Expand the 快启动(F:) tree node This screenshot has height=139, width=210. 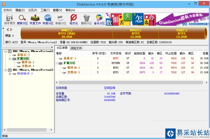(10, 74)
